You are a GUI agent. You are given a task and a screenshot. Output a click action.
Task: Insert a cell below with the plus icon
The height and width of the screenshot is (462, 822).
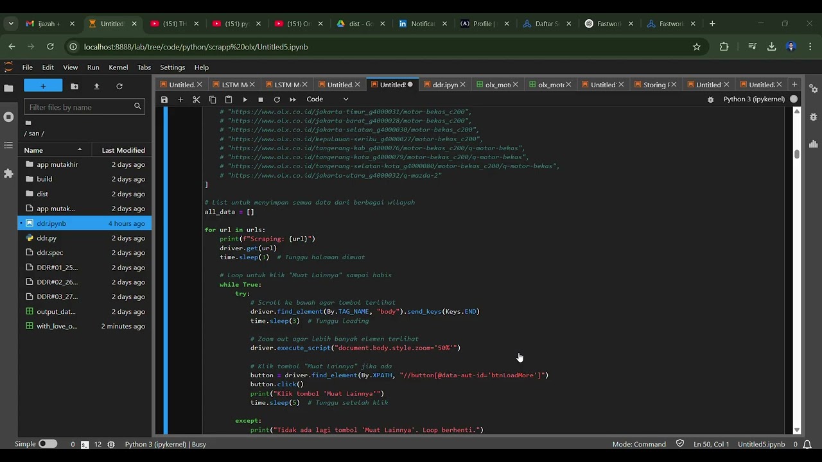180,99
